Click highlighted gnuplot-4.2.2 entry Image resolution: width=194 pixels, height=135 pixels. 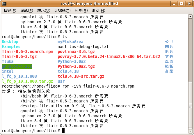pyautogui.click(x=17, y=66)
